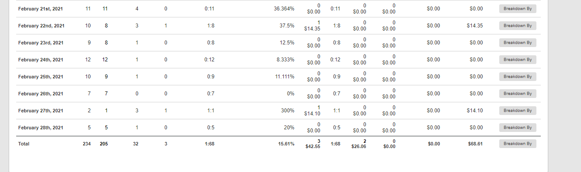Open Breakdown By for February 22nd, 2021
Screen dimensions: 581x172
click(x=518, y=26)
